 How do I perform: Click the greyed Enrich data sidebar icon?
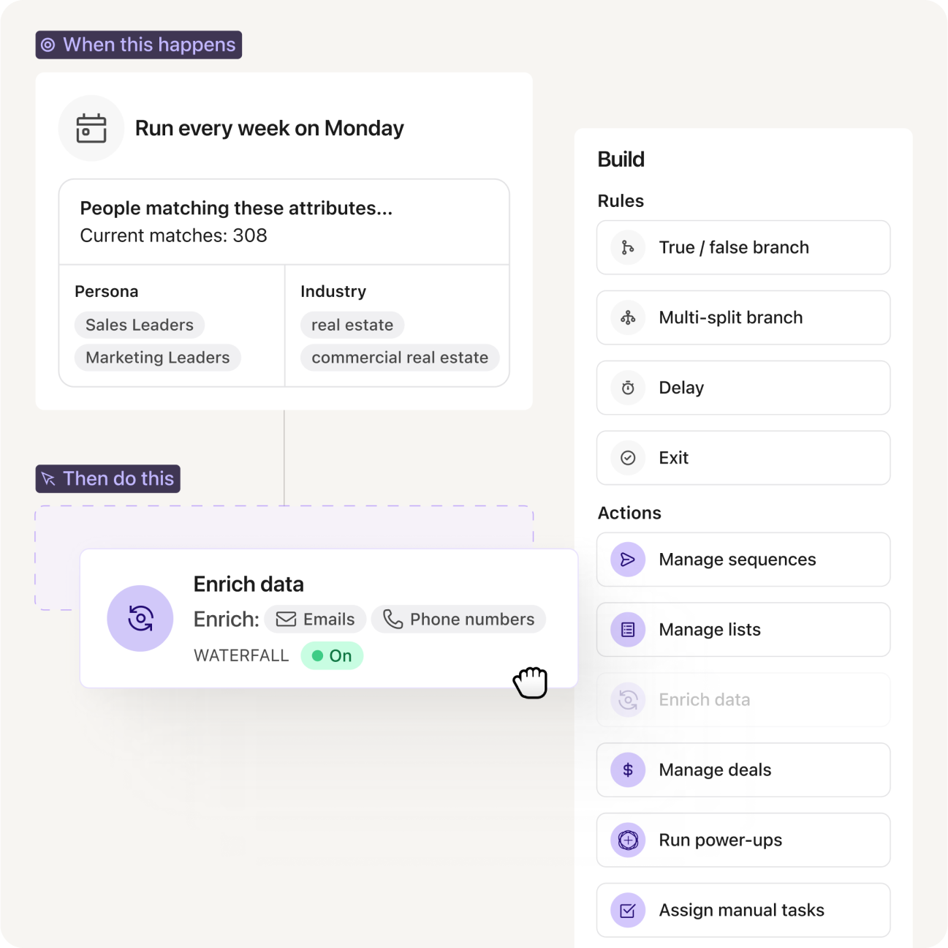(628, 700)
